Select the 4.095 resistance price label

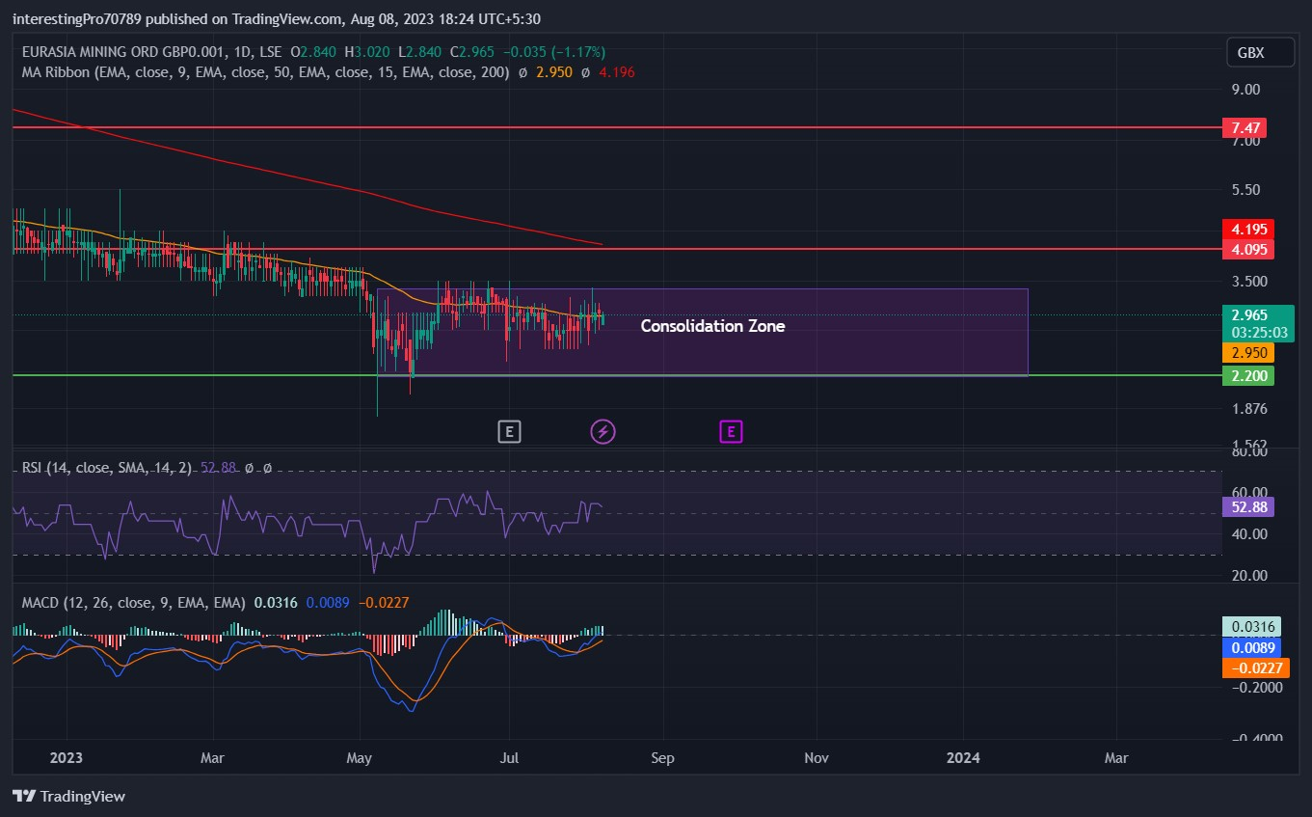[1247, 249]
